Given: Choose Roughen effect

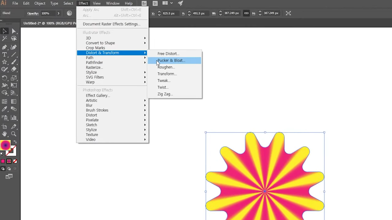Looking at the screenshot, I should [x=174, y=67].
